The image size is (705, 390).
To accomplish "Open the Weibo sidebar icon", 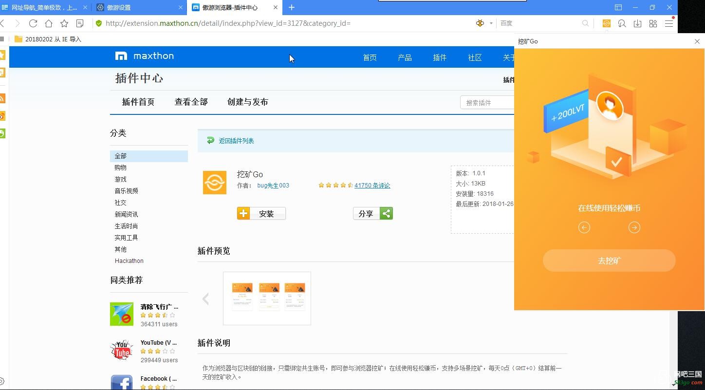I will [x=2, y=116].
